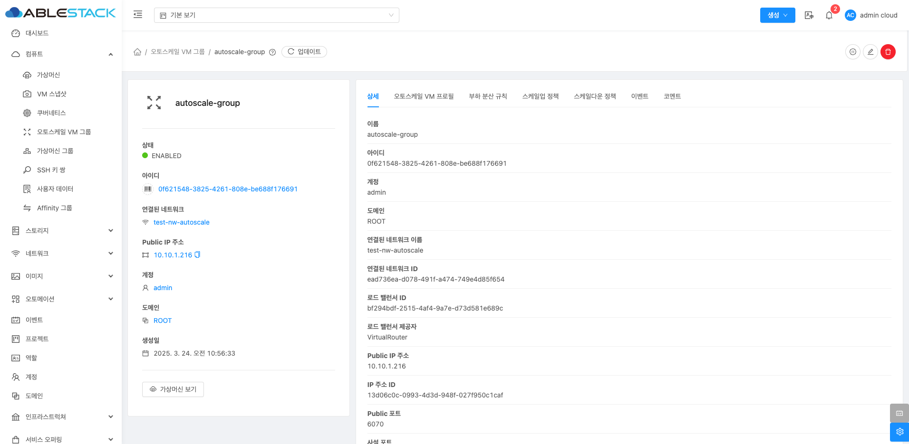Switch to the 부하 분산 규칙 tab
Screen dimensions: 909x444
tap(488, 96)
